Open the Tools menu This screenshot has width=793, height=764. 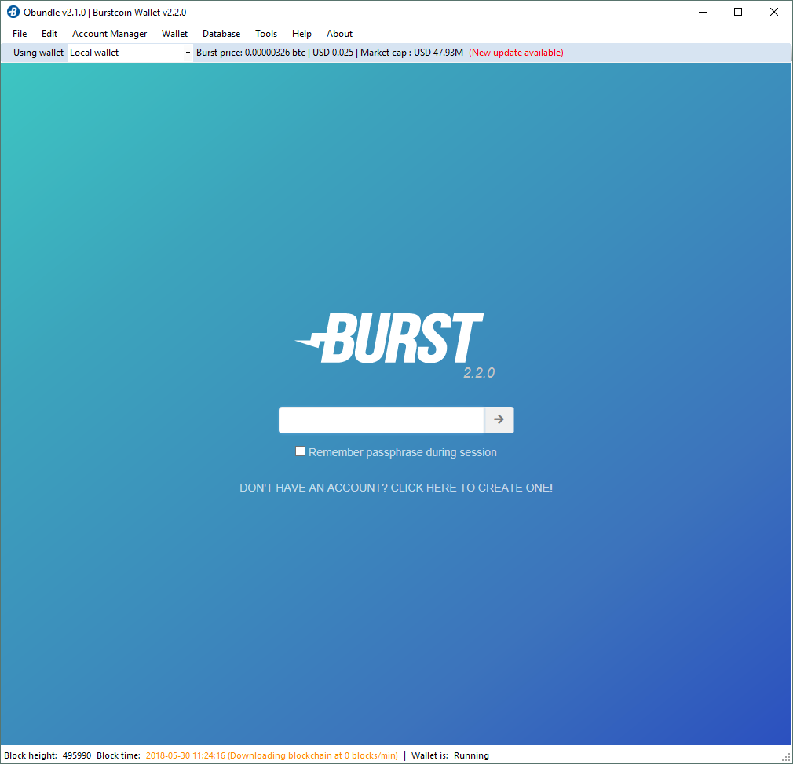266,34
